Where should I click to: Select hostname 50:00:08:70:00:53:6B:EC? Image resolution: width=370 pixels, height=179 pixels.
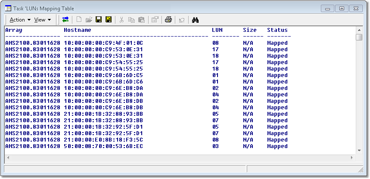point(103,146)
